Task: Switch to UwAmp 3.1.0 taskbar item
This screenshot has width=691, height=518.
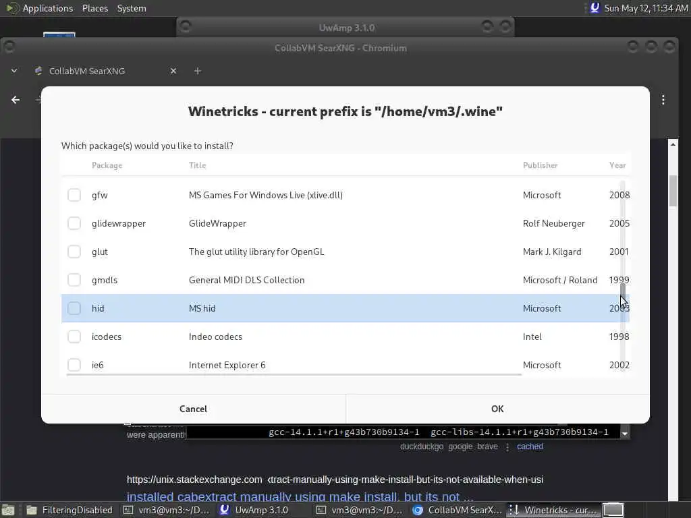Action: tap(262, 510)
